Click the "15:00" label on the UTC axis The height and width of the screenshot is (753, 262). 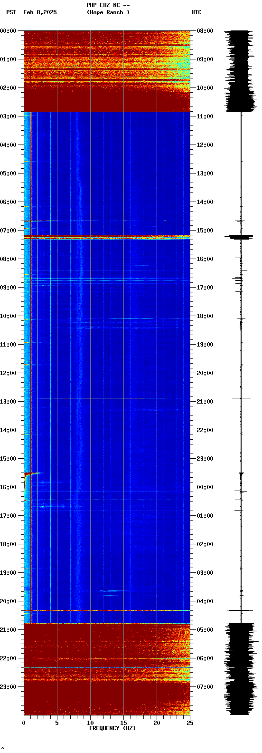click(x=205, y=231)
